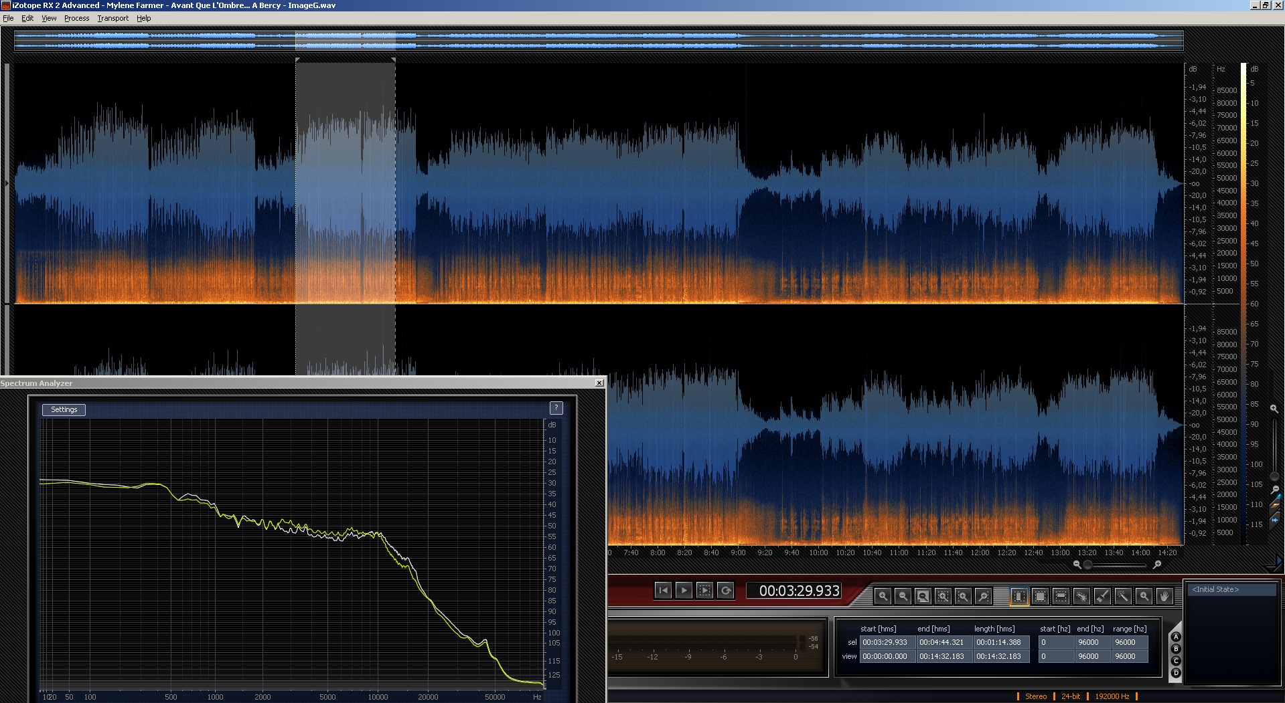Open Spectrum Analyzer Settings
The width and height of the screenshot is (1285, 703).
(64, 409)
